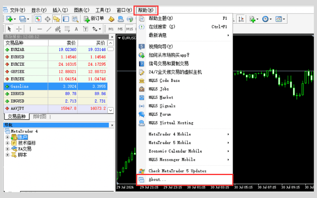Open the 文件(F) menu
The height and width of the screenshot is (198, 317).
(17, 10)
